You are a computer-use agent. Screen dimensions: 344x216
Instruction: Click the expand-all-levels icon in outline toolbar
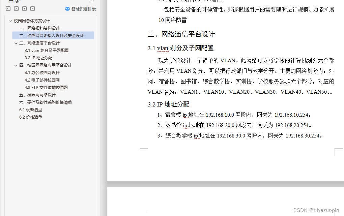[8, 9]
